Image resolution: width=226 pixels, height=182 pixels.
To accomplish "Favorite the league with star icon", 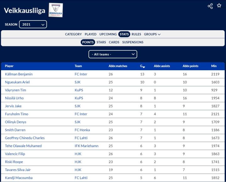I will [x=219, y=6].
